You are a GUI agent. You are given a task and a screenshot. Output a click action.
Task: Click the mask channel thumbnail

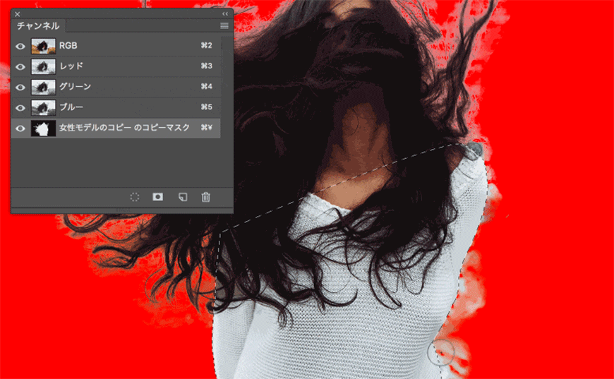(43, 128)
